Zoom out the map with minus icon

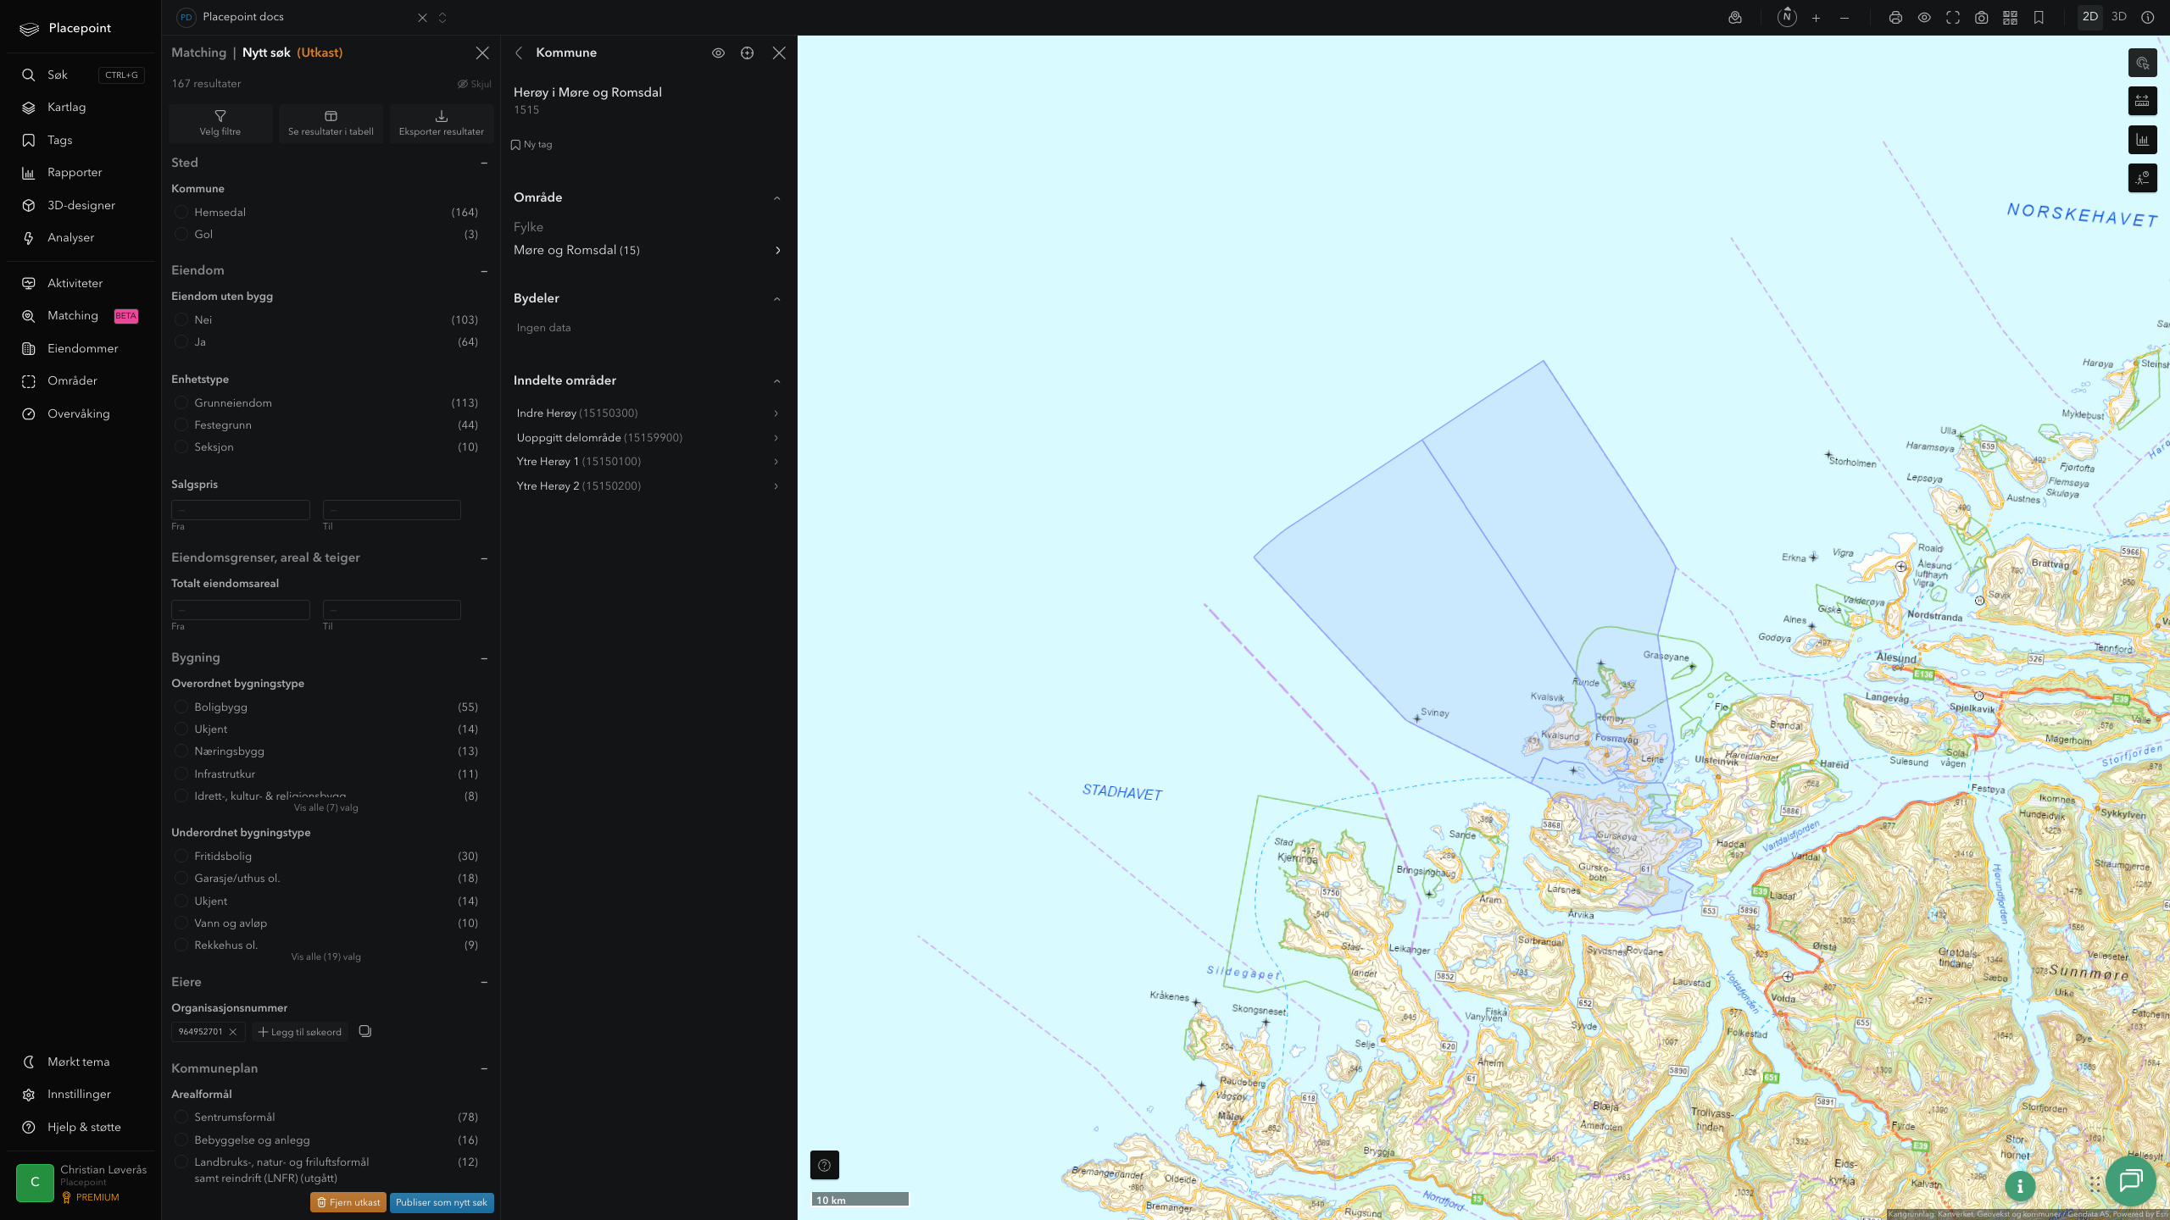1844,18
